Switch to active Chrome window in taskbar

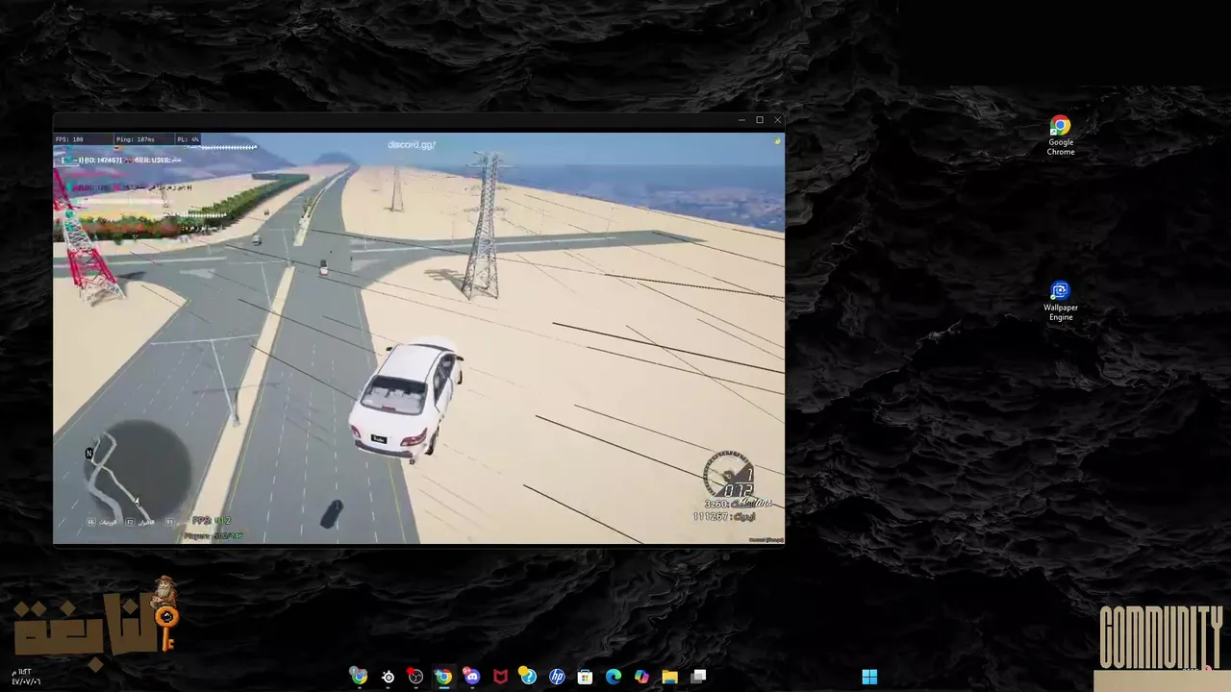point(443,677)
